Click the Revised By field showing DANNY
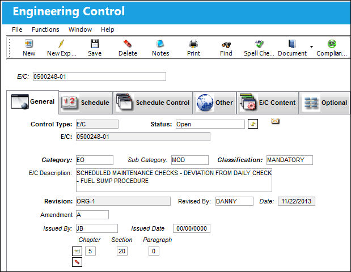Viewport: 351px width, 272px height. click(x=234, y=201)
